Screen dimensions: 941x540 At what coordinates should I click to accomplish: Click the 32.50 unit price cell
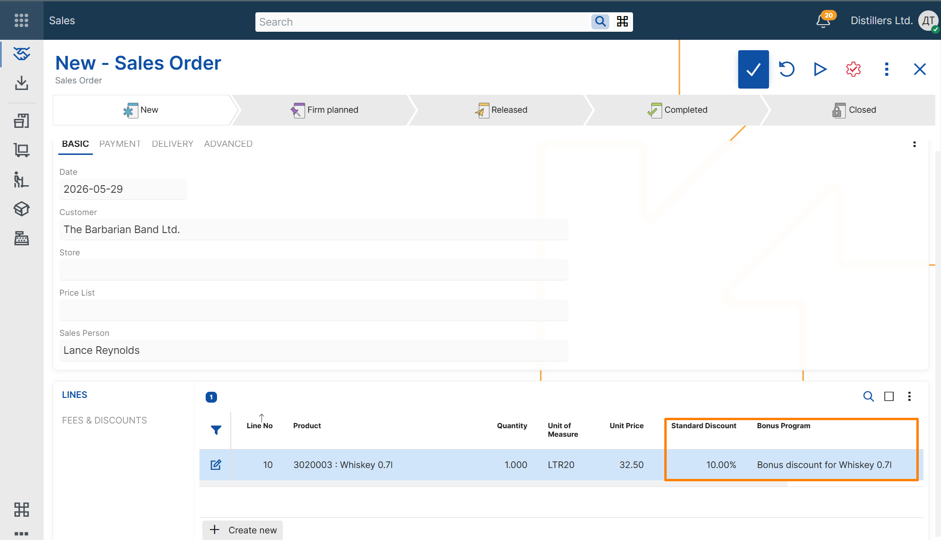pos(631,465)
